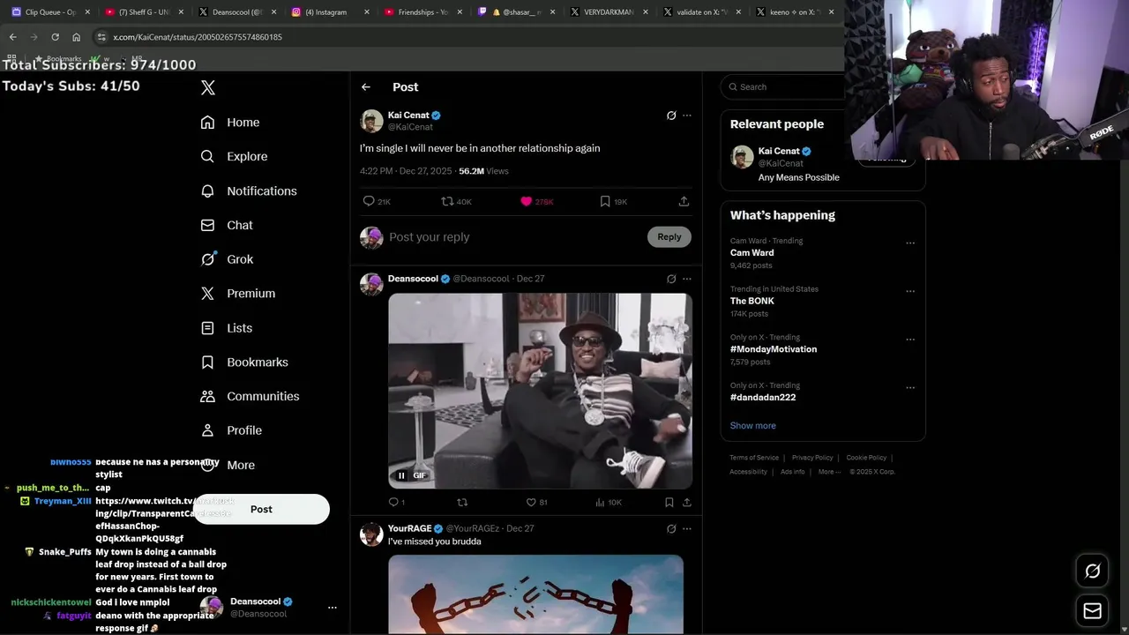Open more options on YourRAGE's reply

(687, 528)
